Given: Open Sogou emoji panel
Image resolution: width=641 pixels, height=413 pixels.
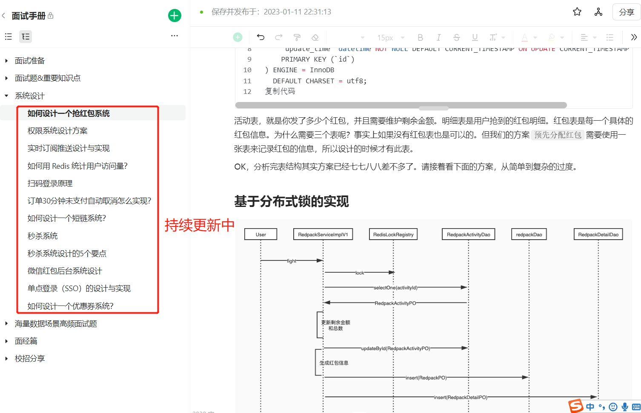Looking at the screenshot, I should pos(613,407).
